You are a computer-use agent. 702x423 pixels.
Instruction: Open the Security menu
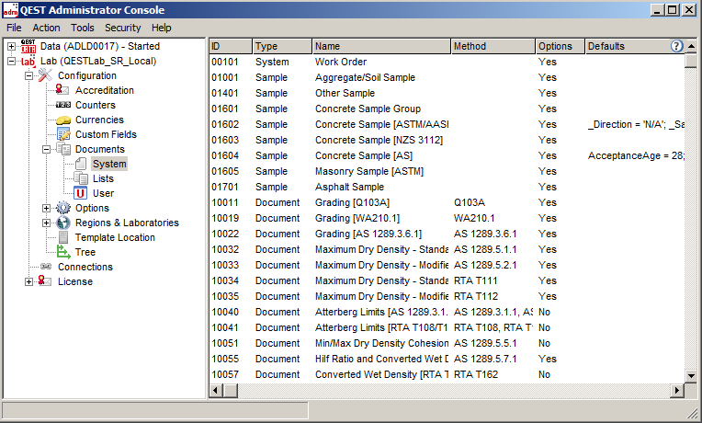(x=122, y=28)
